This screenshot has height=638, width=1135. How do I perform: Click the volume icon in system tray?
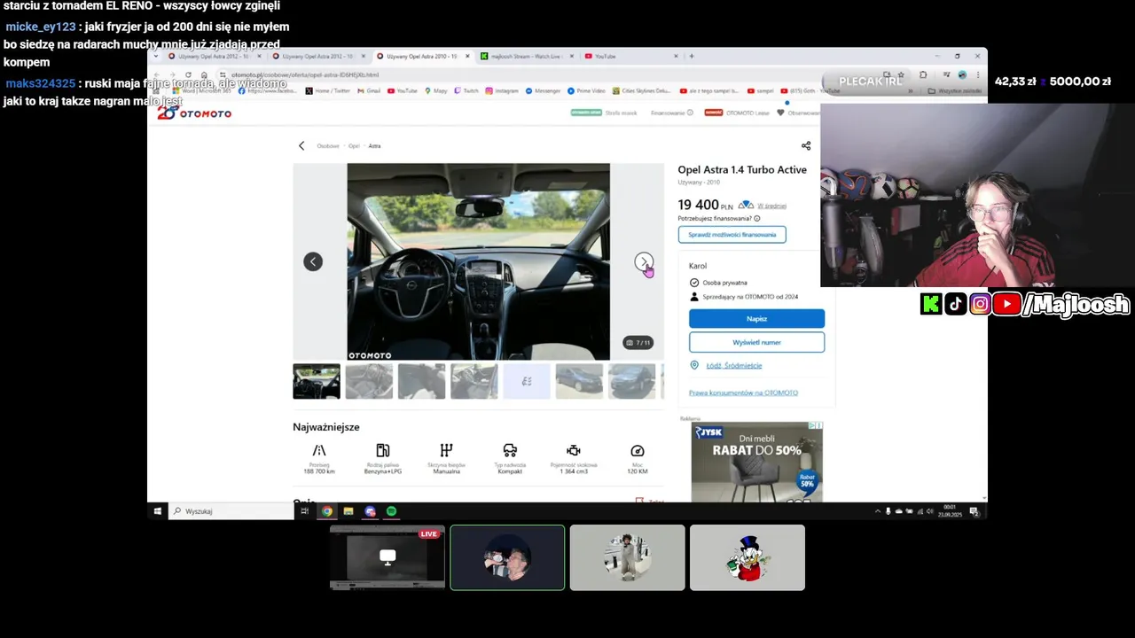tap(929, 511)
